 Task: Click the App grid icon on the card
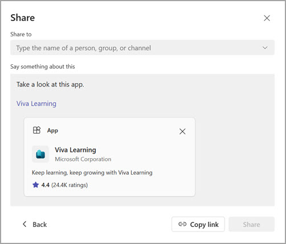click(x=36, y=130)
